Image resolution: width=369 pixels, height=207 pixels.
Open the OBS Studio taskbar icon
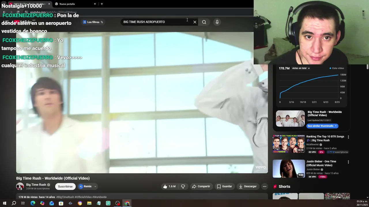[x=118, y=203]
